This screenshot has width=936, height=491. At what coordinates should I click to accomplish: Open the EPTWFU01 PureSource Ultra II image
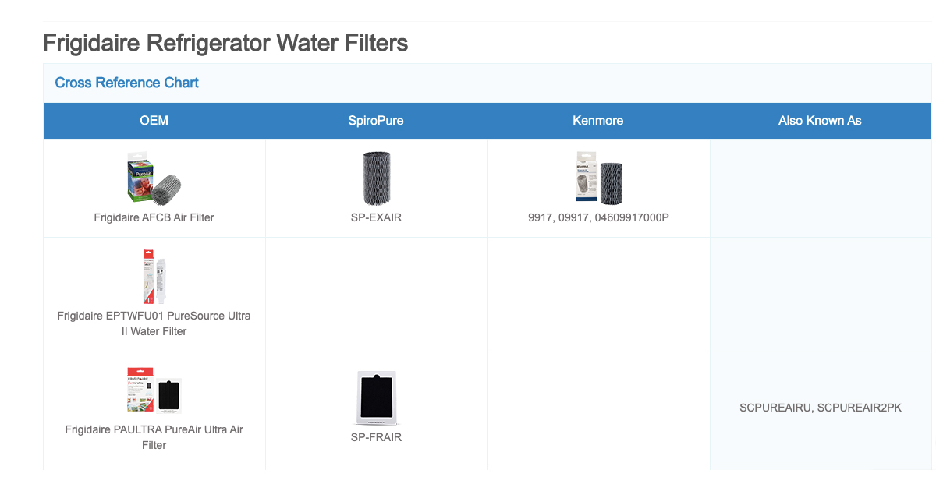tap(154, 276)
